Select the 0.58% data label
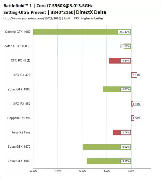The image size is (161, 178). 137,118
